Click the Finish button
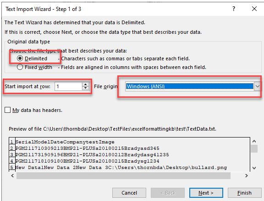264x201 pixels. point(244,193)
